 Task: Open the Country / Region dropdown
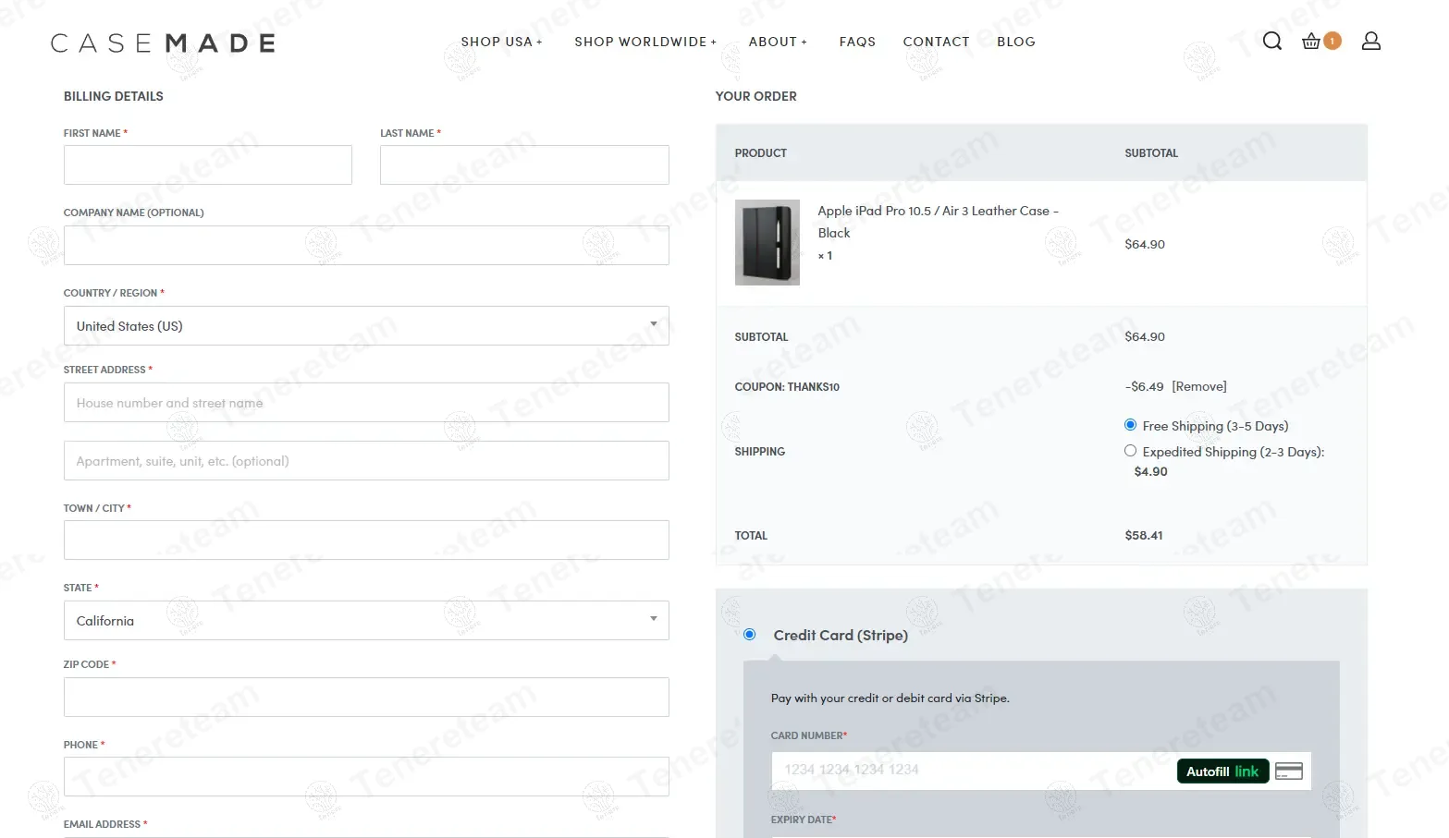(365, 326)
